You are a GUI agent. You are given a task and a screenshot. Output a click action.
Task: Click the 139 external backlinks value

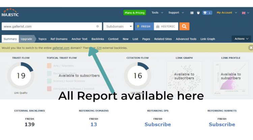coord(30,124)
